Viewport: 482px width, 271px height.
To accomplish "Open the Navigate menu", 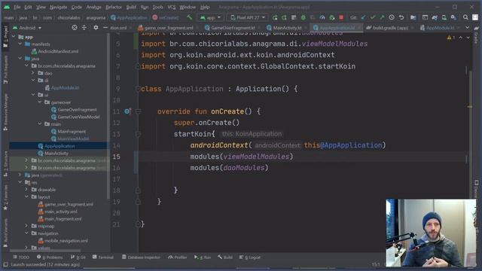I will (x=58, y=7).
